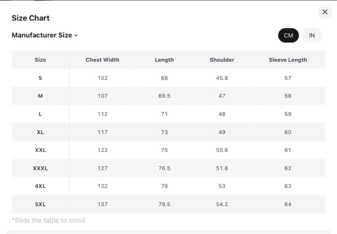Select the XXL size row label

coord(40,150)
